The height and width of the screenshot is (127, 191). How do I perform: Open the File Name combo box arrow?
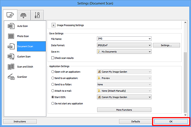click(x=150, y=39)
